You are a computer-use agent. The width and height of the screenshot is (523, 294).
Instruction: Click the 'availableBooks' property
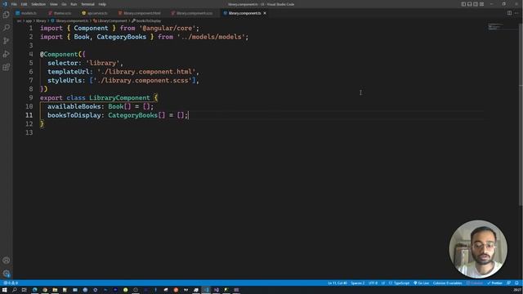pyautogui.click(x=74, y=107)
